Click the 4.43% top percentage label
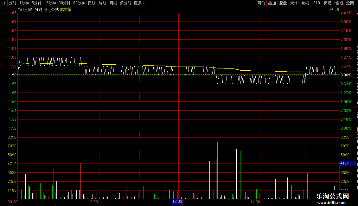 click(x=346, y=13)
